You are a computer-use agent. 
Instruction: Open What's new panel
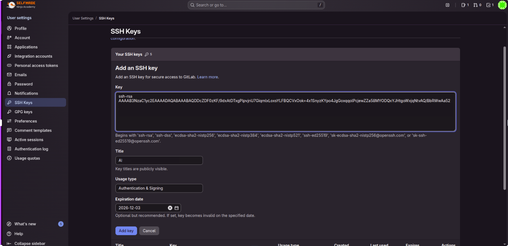coord(25,224)
